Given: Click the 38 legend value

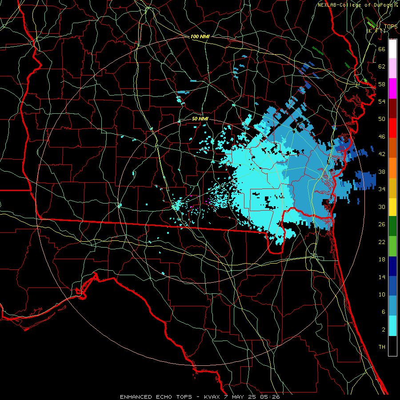Looking at the screenshot, I should (382, 172).
